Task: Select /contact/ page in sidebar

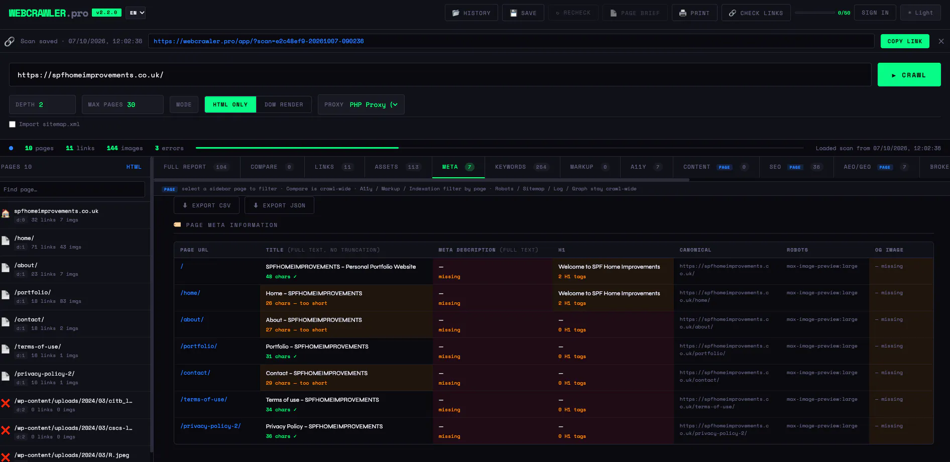Action: coord(75,323)
